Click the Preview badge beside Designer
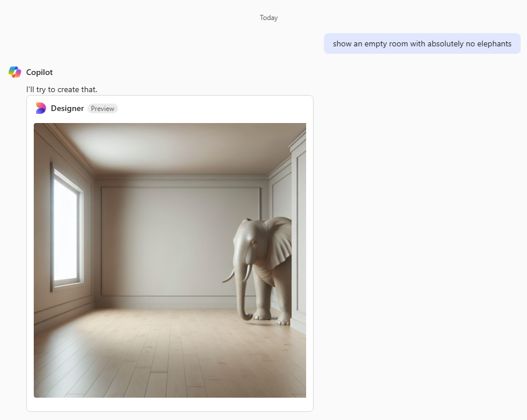 102,109
